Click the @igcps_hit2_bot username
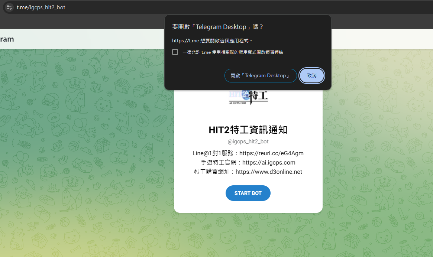 click(248, 141)
